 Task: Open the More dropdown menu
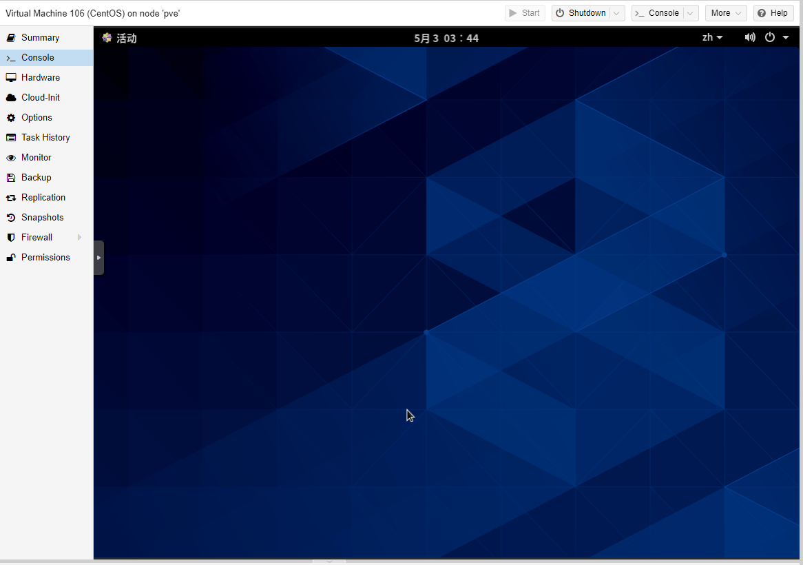click(725, 13)
